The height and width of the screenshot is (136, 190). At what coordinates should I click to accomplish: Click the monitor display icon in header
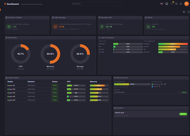(x=167, y=4)
